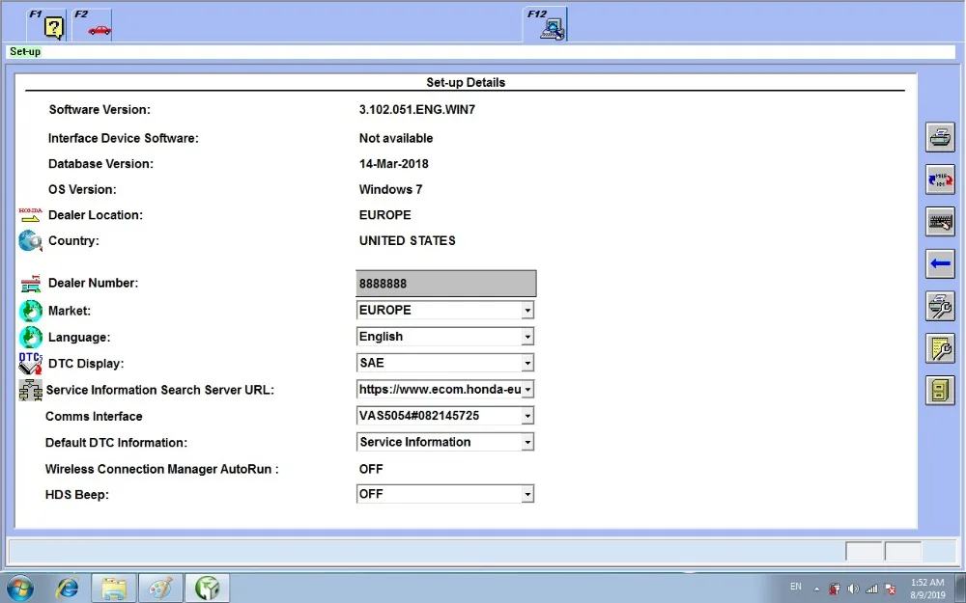The image size is (966, 603).
Task: Show hidden tray icons arrow
Action: tap(816, 589)
